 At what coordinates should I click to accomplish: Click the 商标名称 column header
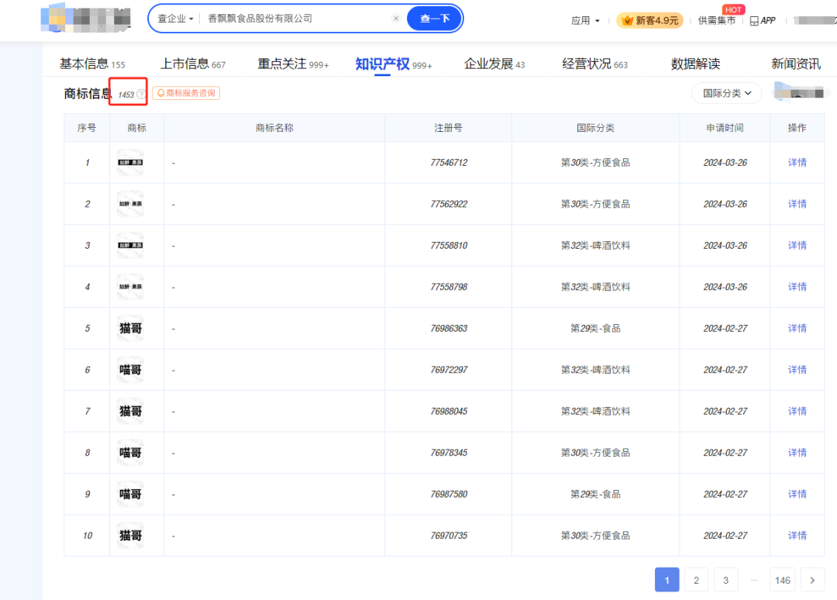tap(274, 128)
